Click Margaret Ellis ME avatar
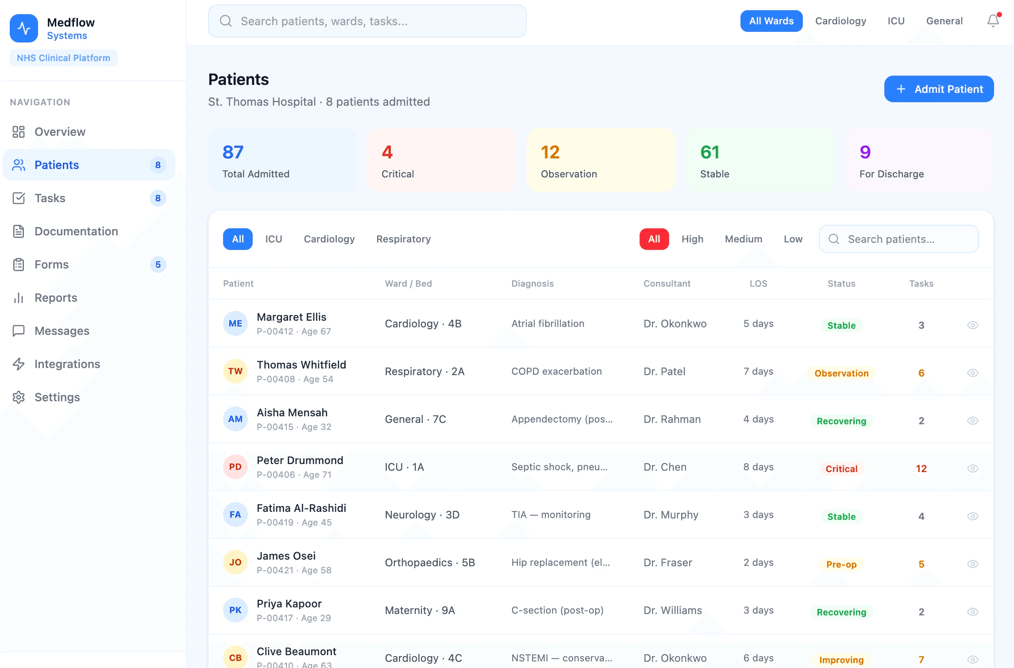1014x668 pixels. (x=235, y=323)
